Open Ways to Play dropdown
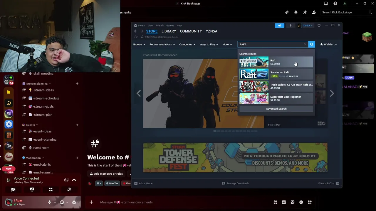 209,44
